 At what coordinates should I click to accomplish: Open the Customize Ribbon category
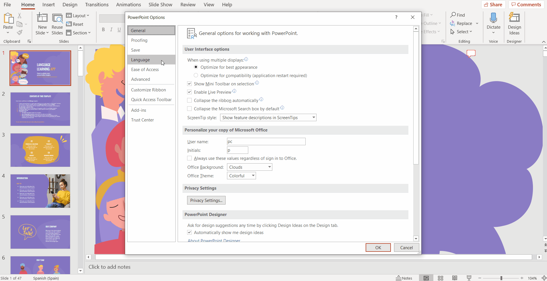(148, 90)
